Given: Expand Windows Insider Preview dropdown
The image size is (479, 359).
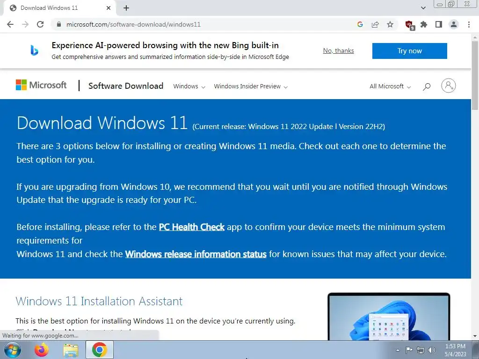Looking at the screenshot, I should pos(251,86).
